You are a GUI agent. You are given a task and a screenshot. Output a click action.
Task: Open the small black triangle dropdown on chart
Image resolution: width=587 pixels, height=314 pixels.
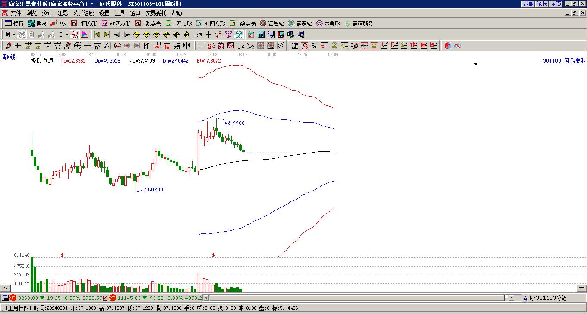476,64
